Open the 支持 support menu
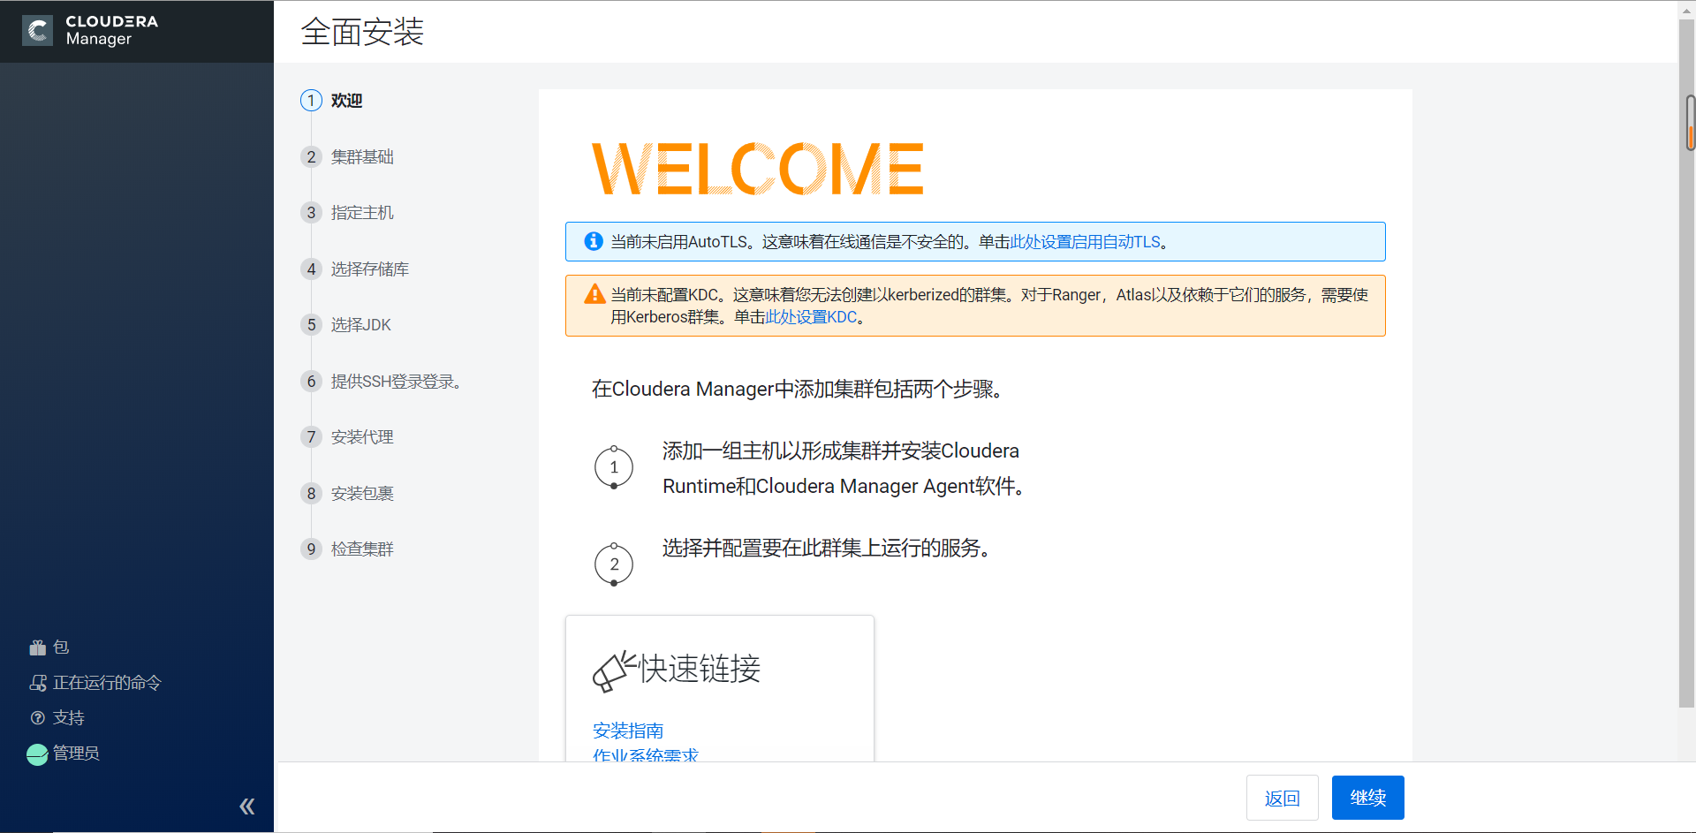The width and height of the screenshot is (1696, 833). 57,718
